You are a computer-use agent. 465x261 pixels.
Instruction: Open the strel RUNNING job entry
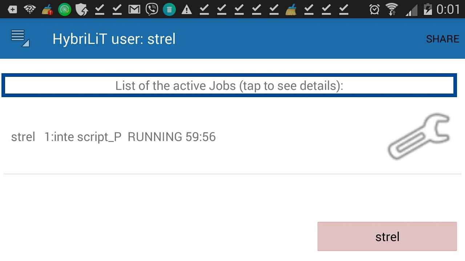click(232, 137)
